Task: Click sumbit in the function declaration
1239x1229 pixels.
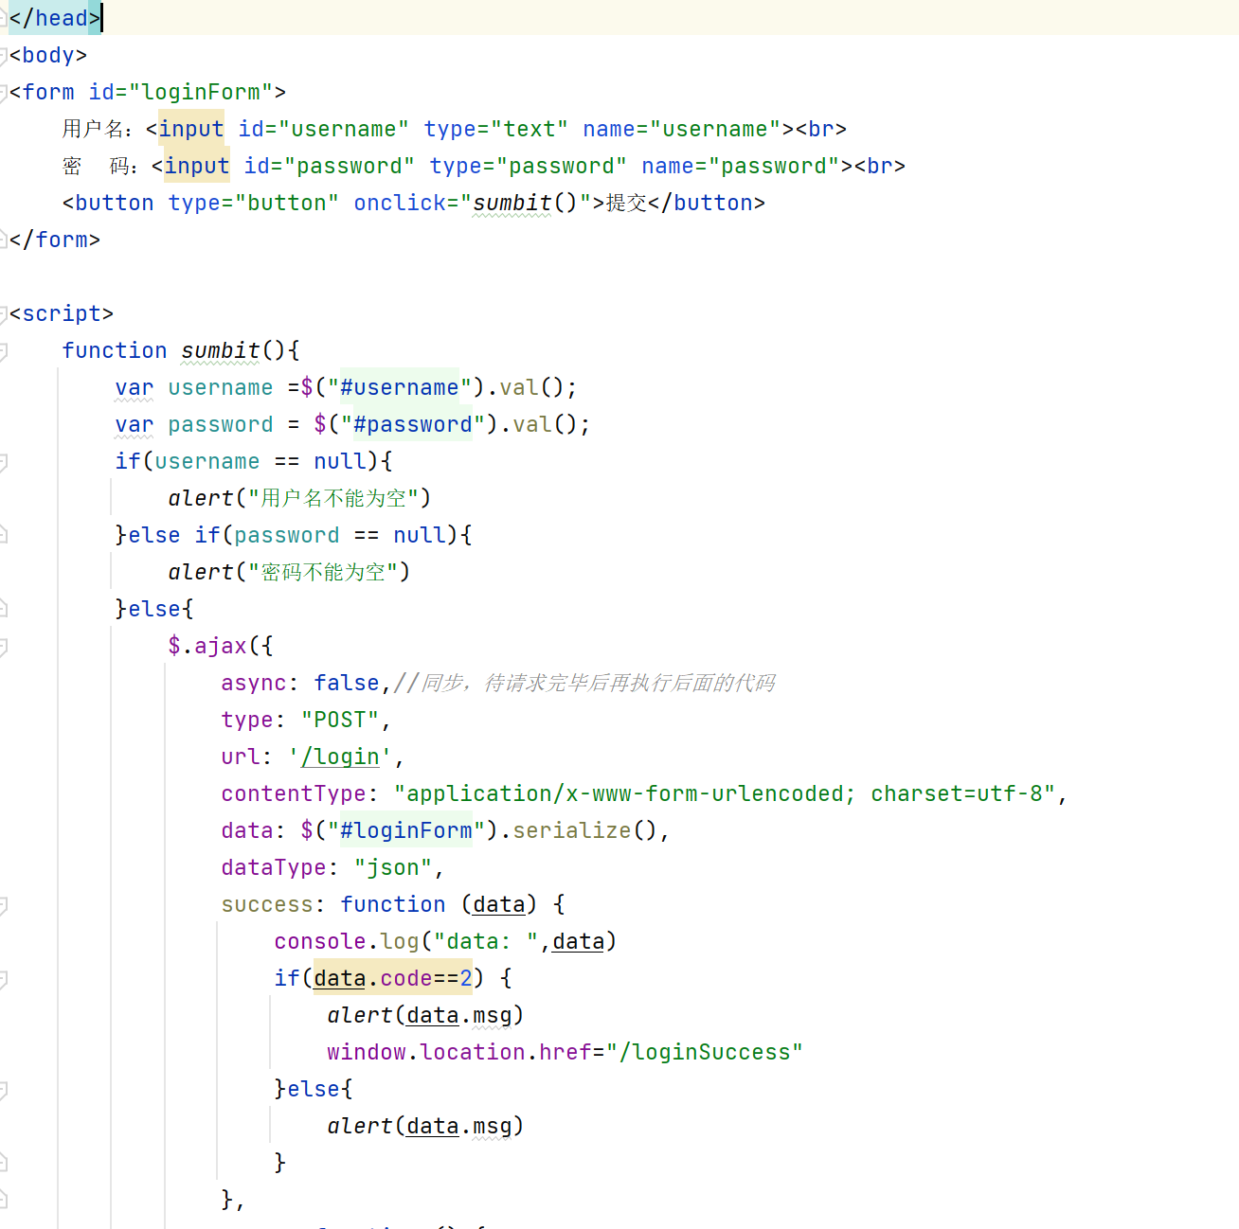Action: coord(221,350)
